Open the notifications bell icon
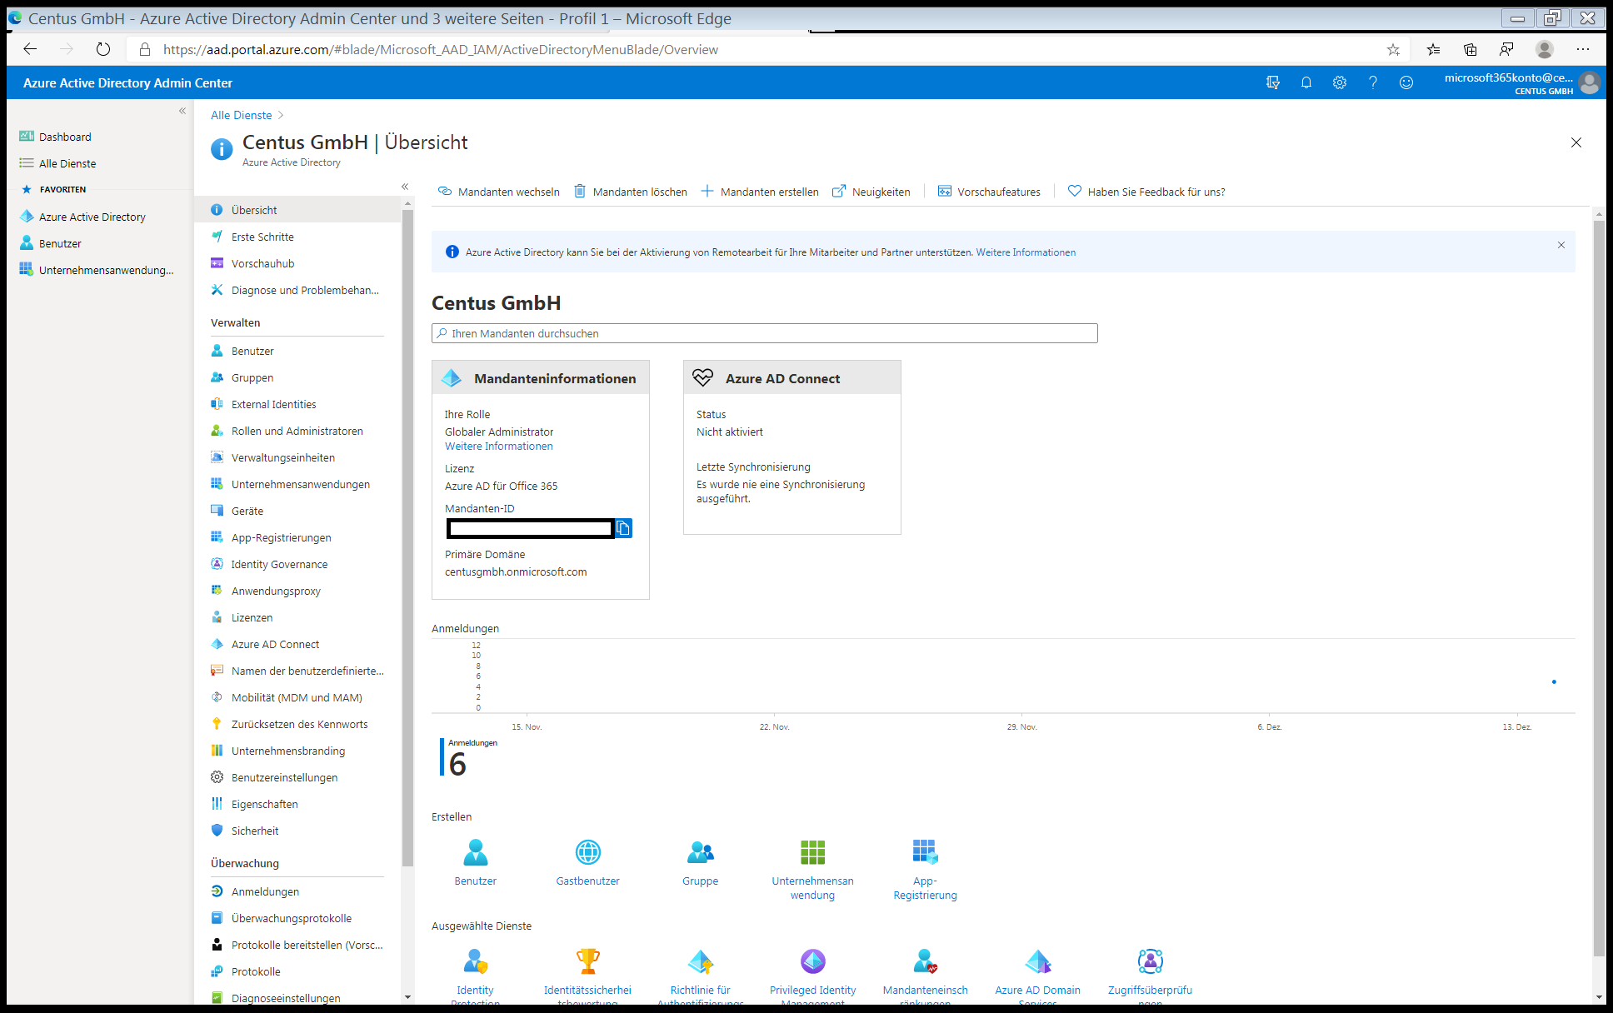Viewport: 1613px width, 1013px height. pos(1306,82)
